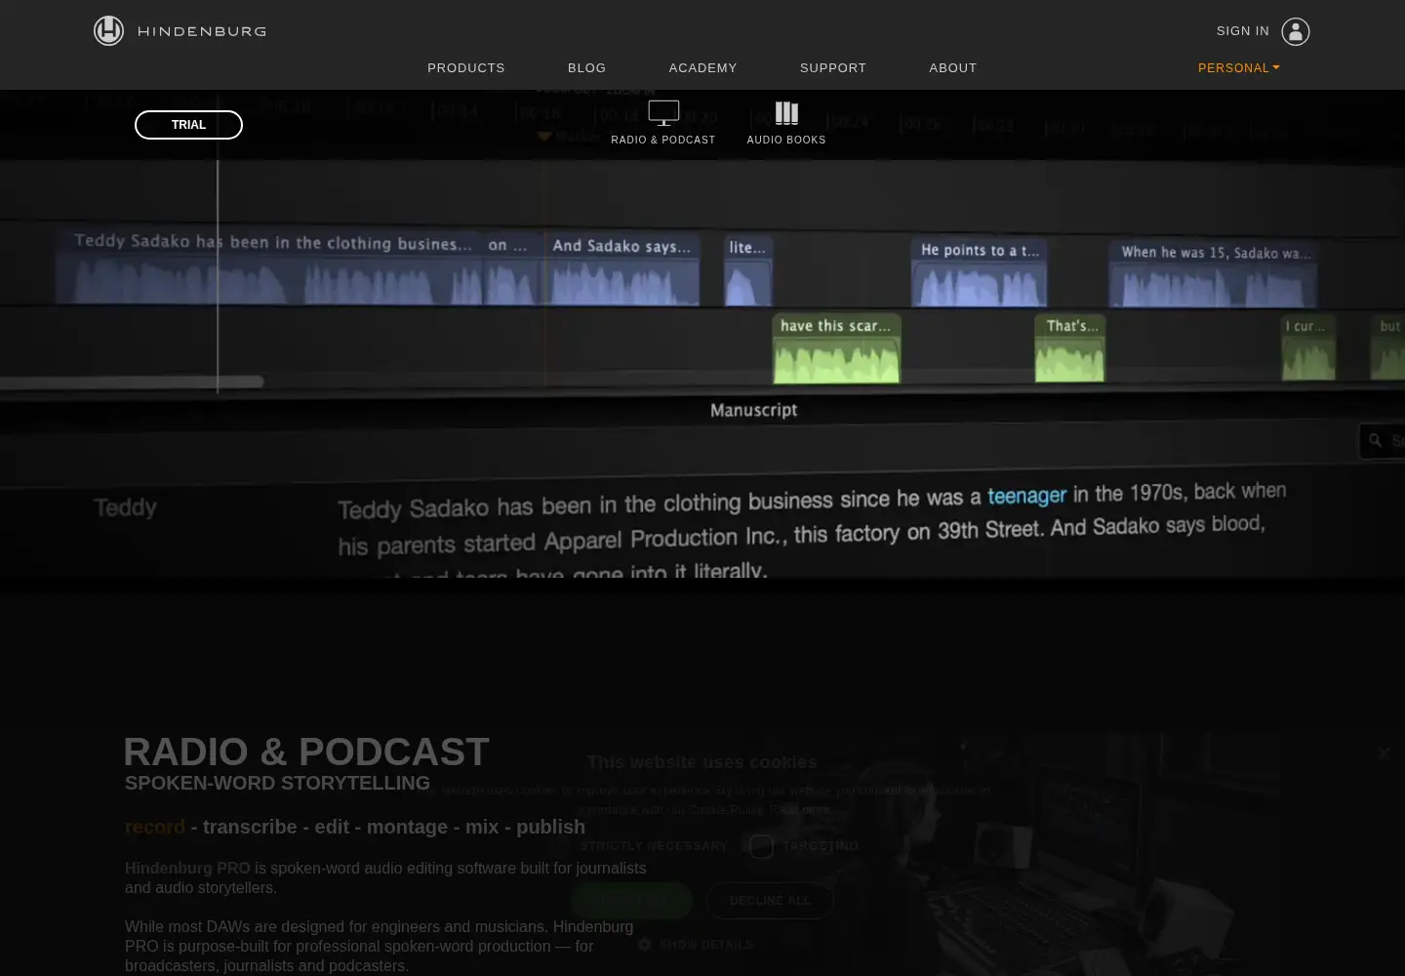This screenshot has width=1405, height=976.
Task: Expand the PERSONAL dropdown
Action: coord(1238,68)
